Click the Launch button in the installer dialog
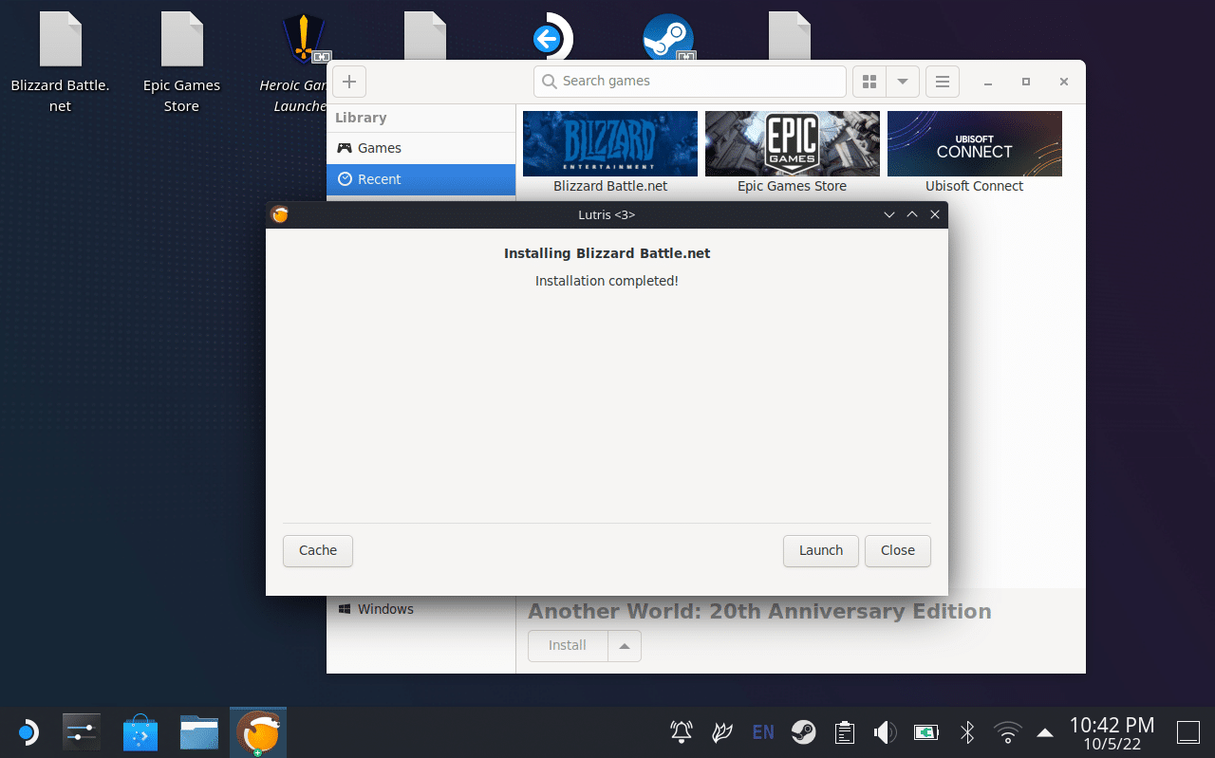 pos(820,551)
